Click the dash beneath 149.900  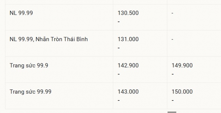click(x=173, y=74)
